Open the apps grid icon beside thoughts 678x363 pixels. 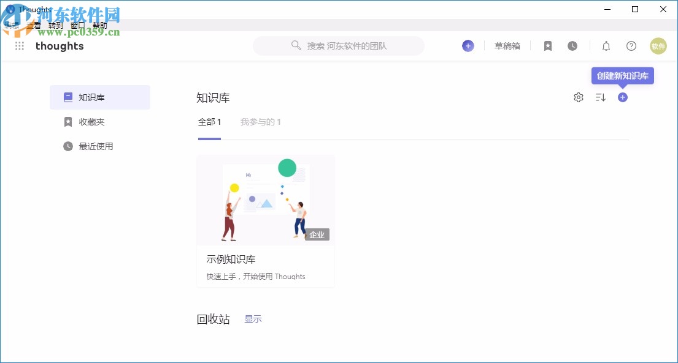[19, 46]
